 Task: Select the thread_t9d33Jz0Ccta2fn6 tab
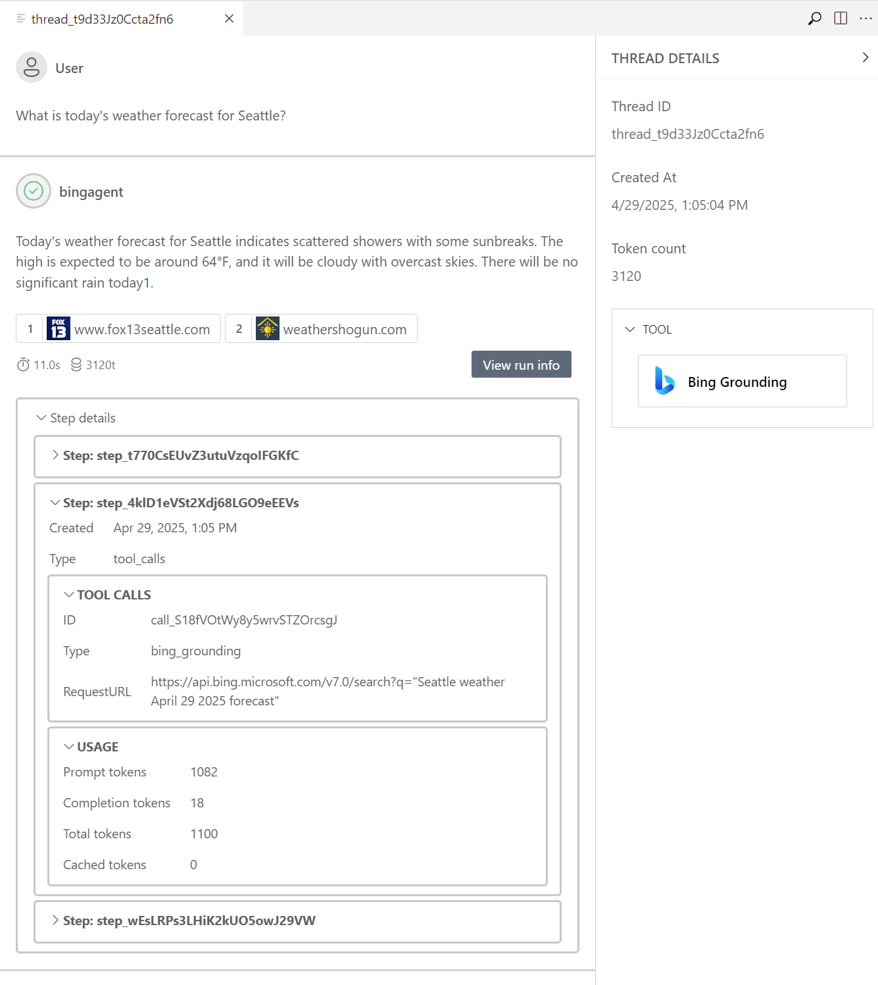pyautogui.click(x=102, y=19)
